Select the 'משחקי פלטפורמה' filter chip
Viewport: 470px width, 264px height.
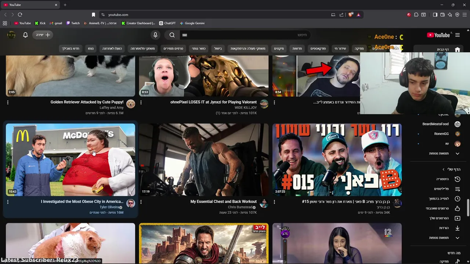coord(143,48)
